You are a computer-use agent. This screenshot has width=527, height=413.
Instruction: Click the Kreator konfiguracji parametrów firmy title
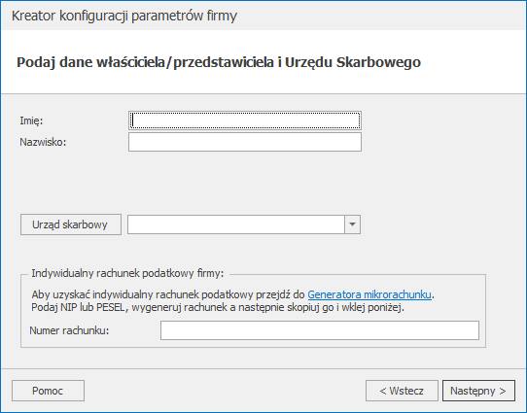click(124, 16)
